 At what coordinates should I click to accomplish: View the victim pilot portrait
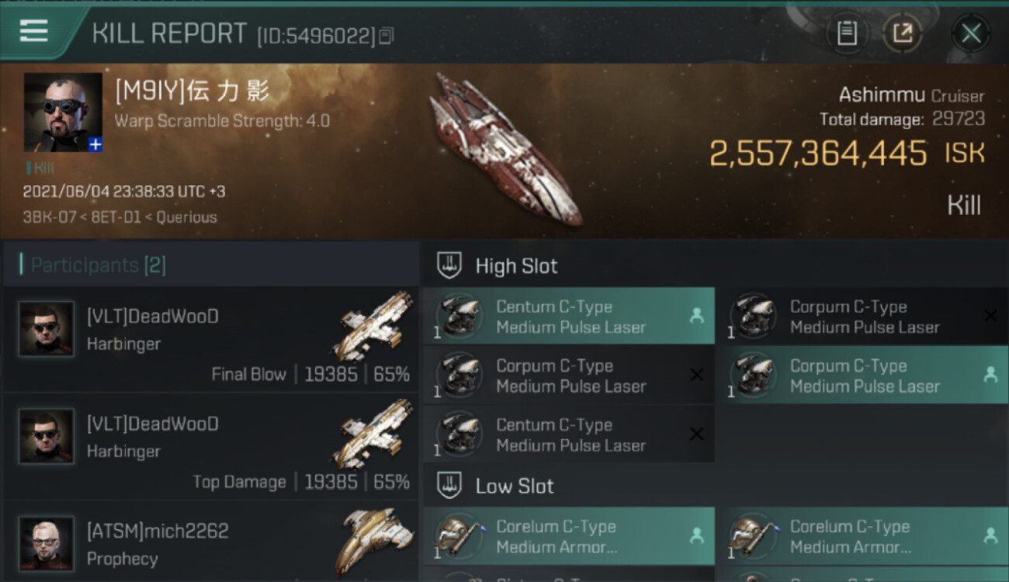coord(62,112)
